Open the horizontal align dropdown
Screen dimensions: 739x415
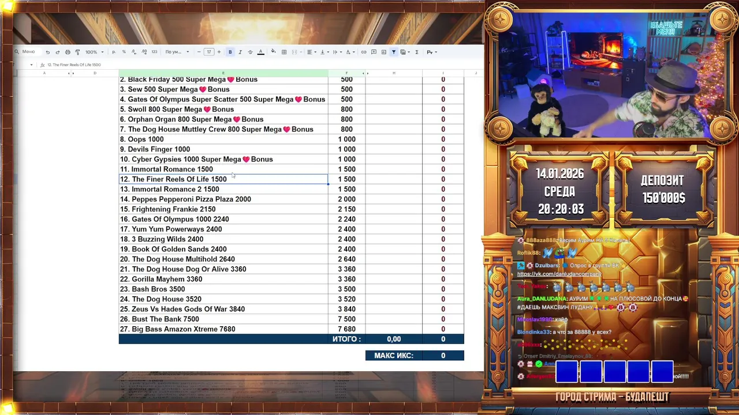(x=312, y=52)
